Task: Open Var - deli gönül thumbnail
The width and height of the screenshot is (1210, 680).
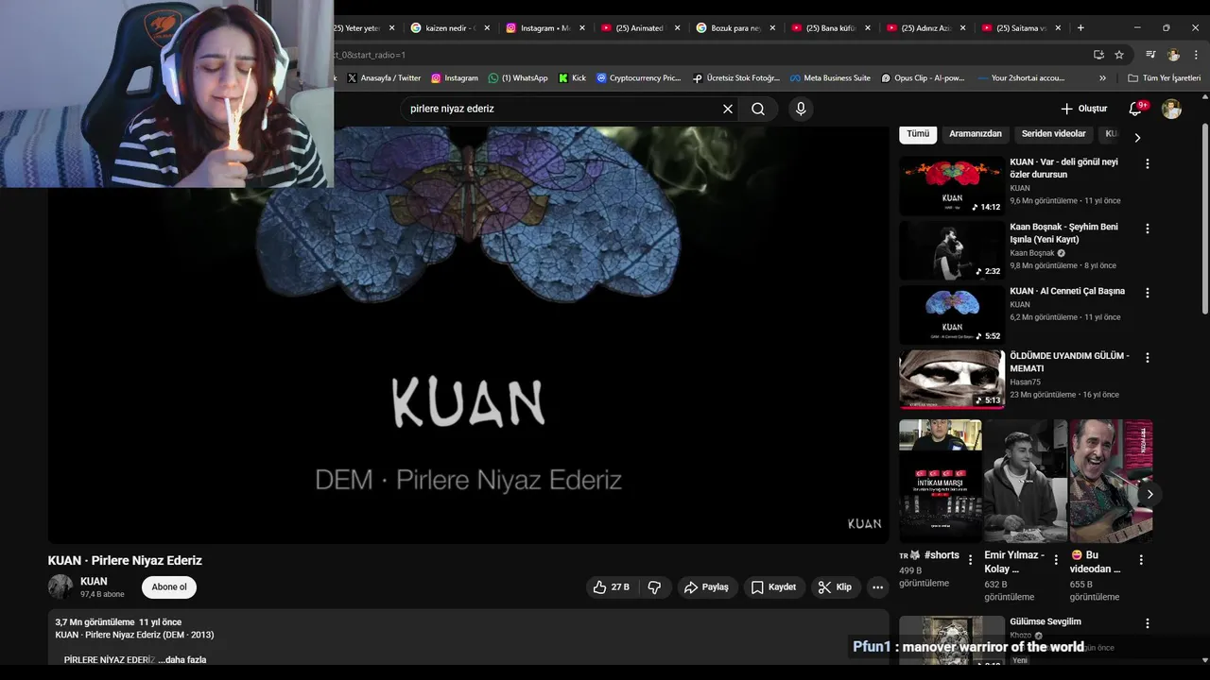Action: coord(952,186)
